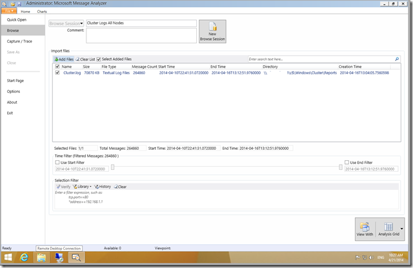Click the search magnifier icon
The image size is (413, 268).
(x=397, y=59)
